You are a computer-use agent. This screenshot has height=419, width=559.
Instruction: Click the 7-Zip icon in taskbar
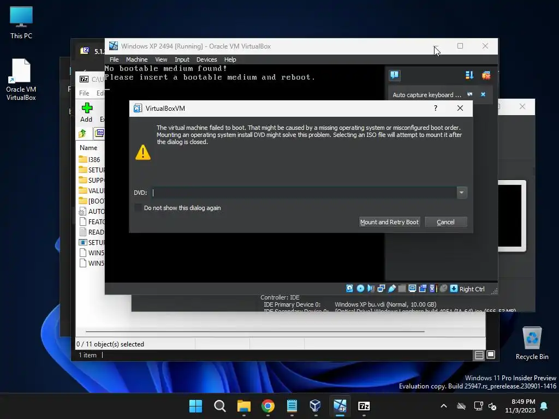click(x=364, y=406)
